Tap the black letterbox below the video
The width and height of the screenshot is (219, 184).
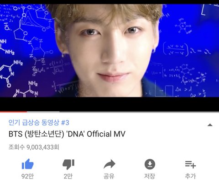tap(109, 104)
